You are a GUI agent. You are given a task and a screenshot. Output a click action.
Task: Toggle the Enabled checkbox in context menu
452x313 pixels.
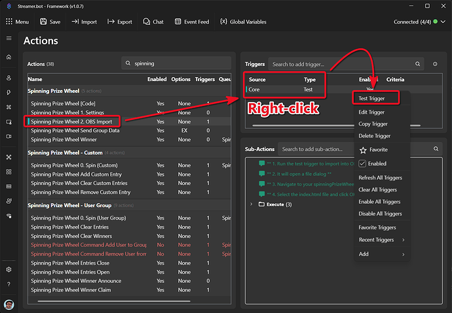point(362,163)
